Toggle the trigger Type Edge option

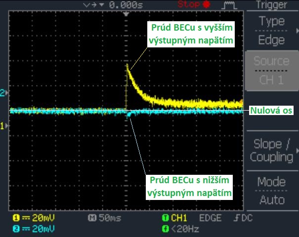click(272, 31)
